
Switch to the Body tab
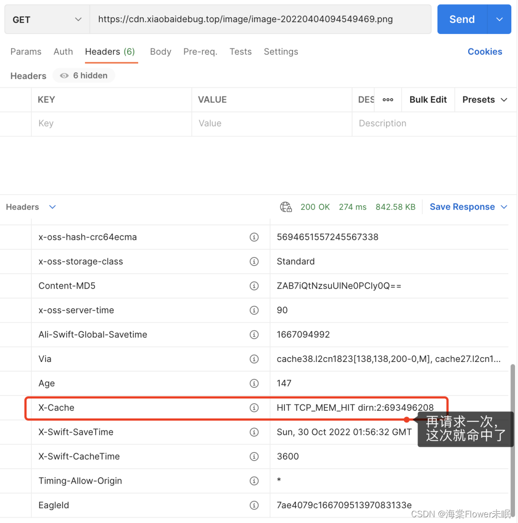(160, 51)
